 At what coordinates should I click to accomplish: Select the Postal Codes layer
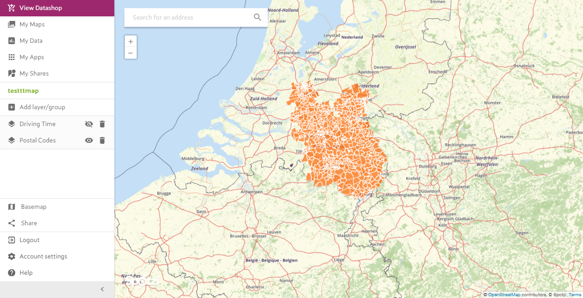click(x=37, y=141)
